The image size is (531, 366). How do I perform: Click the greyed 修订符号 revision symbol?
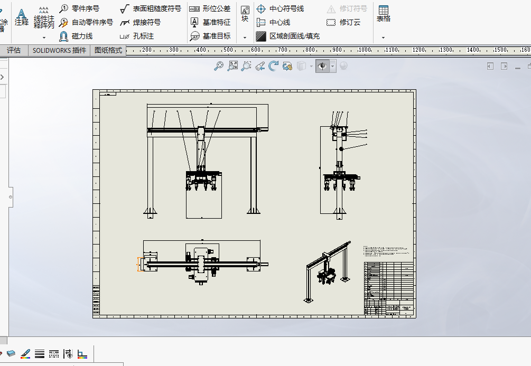point(347,8)
